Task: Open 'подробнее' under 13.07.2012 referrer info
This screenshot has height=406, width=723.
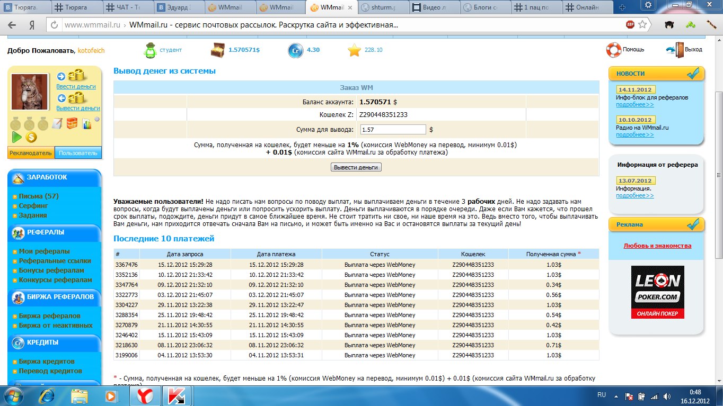Action: click(x=635, y=195)
